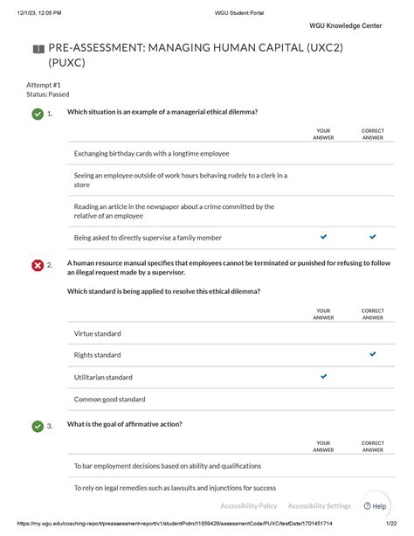Image resolution: width=414 pixels, height=536 pixels.
Task: Open the Accessibility Settings link
Action: coord(320,506)
